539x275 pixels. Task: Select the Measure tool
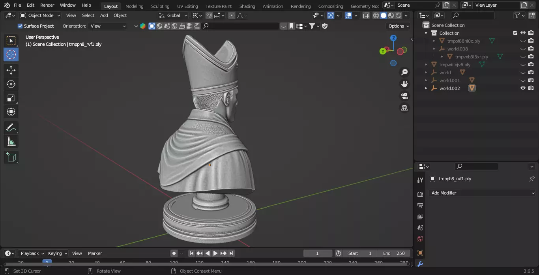tap(11, 141)
